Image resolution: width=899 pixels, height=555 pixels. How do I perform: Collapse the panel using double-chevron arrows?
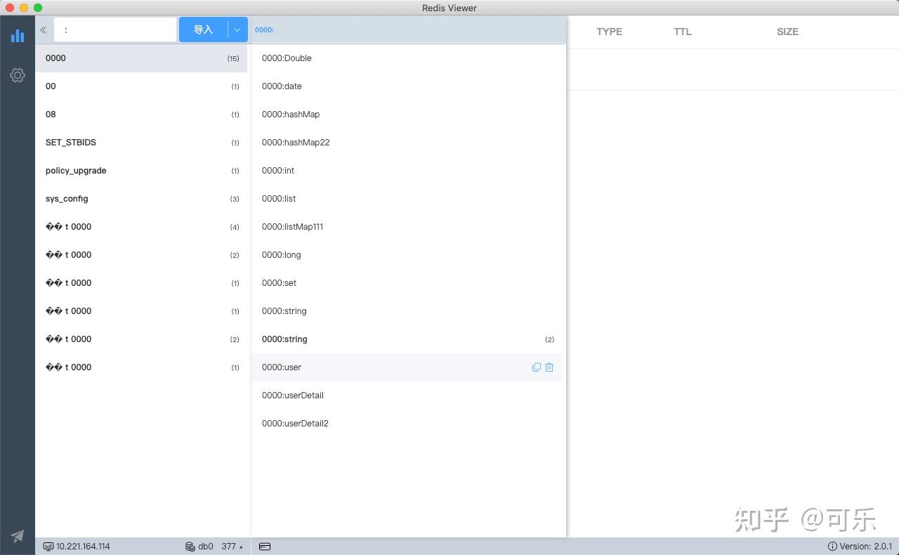[43, 30]
